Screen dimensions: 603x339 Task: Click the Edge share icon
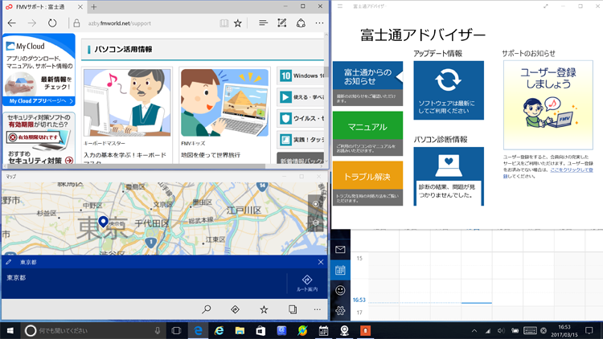tap(301, 23)
